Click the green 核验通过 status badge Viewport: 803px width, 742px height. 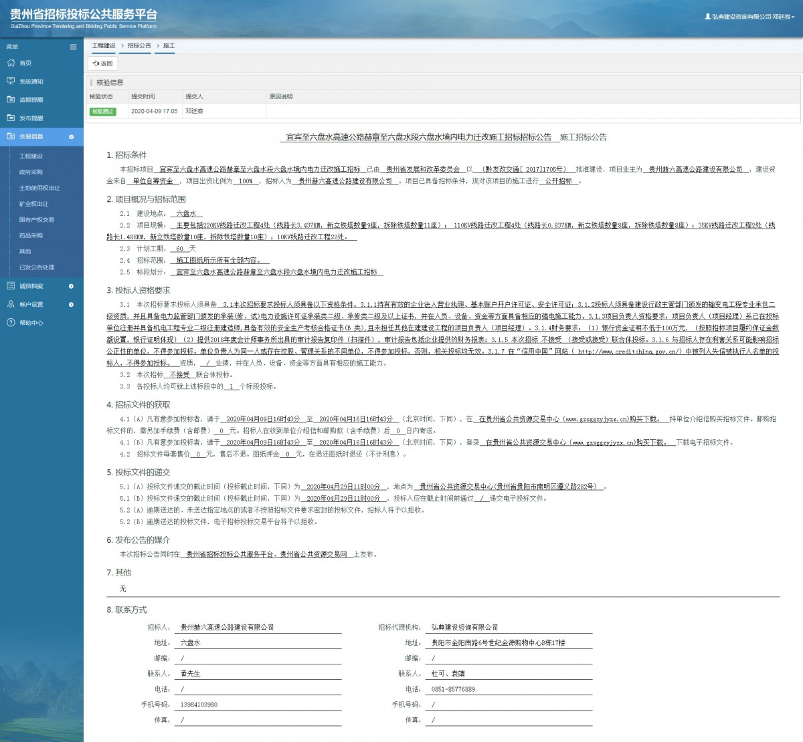coord(103,112)
